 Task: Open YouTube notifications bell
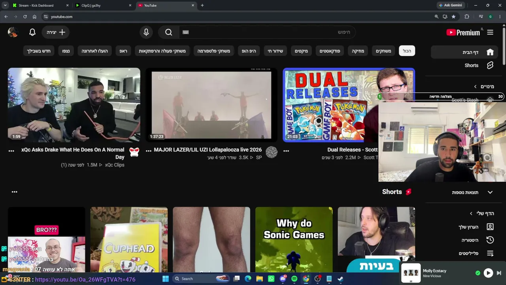pyautogui.click(x=32, y=32)
